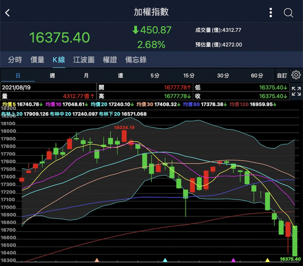The image size is (303, 266).
Task: Expand chart to fullscreen
Action: pyautogui.click(x=296, y=91)
